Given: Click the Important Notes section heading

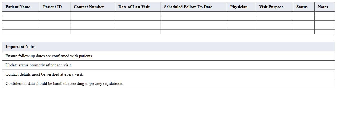Looking at the screenshot, I should click(21, 47).
